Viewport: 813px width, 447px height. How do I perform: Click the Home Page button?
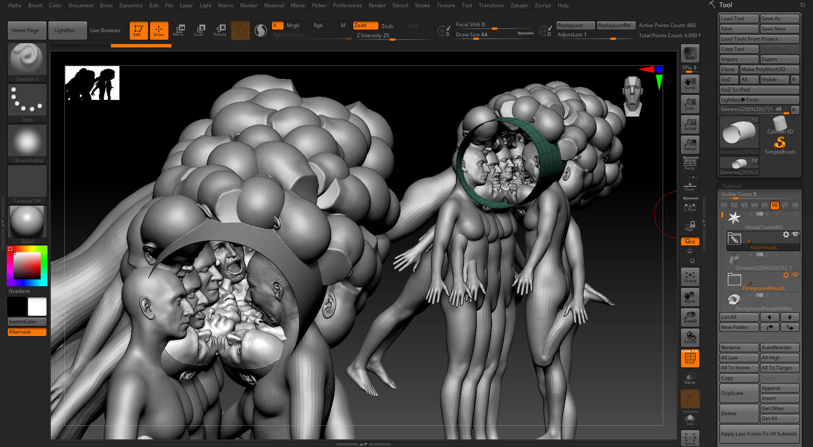[x=27, y=30]
